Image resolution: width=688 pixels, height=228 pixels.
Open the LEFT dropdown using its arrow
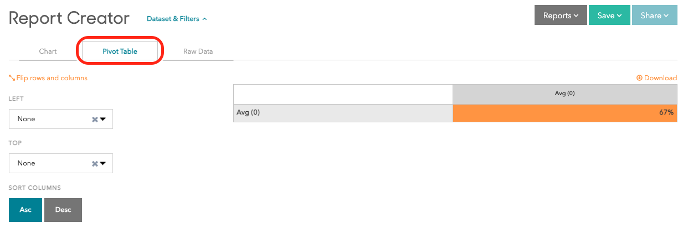(x=102, y=119)
